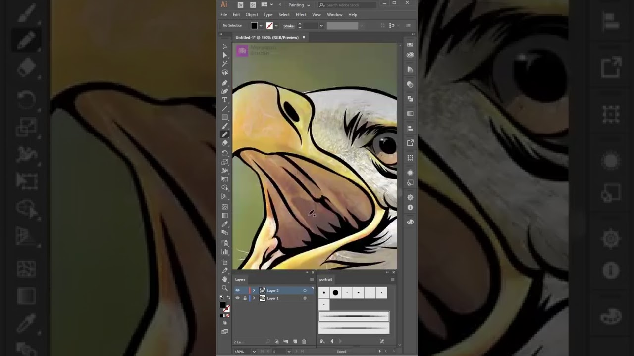This screenshot has height=356, width=634.
Task: Toggle the lock on Layer 1
Action: [x=245, y=298]
